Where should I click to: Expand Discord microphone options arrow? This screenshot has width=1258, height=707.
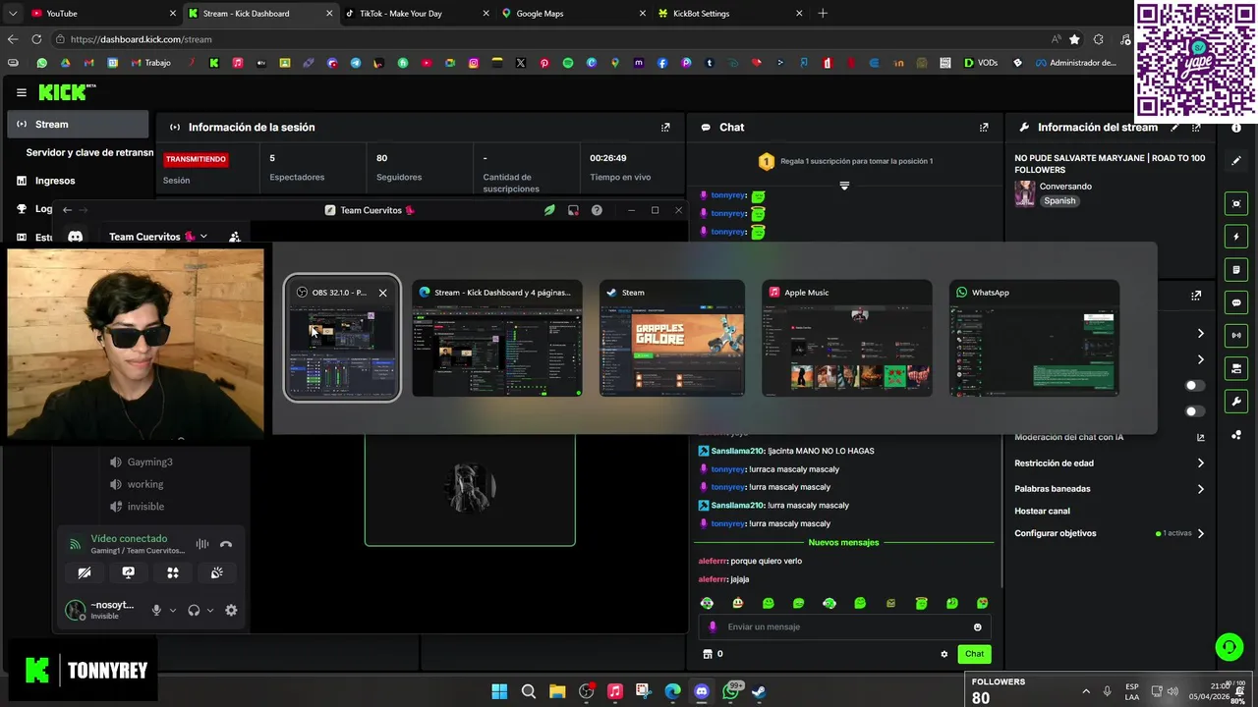coord(173,611)
